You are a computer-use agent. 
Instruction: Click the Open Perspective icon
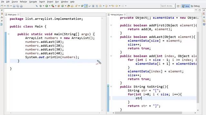tap(178, 6)
